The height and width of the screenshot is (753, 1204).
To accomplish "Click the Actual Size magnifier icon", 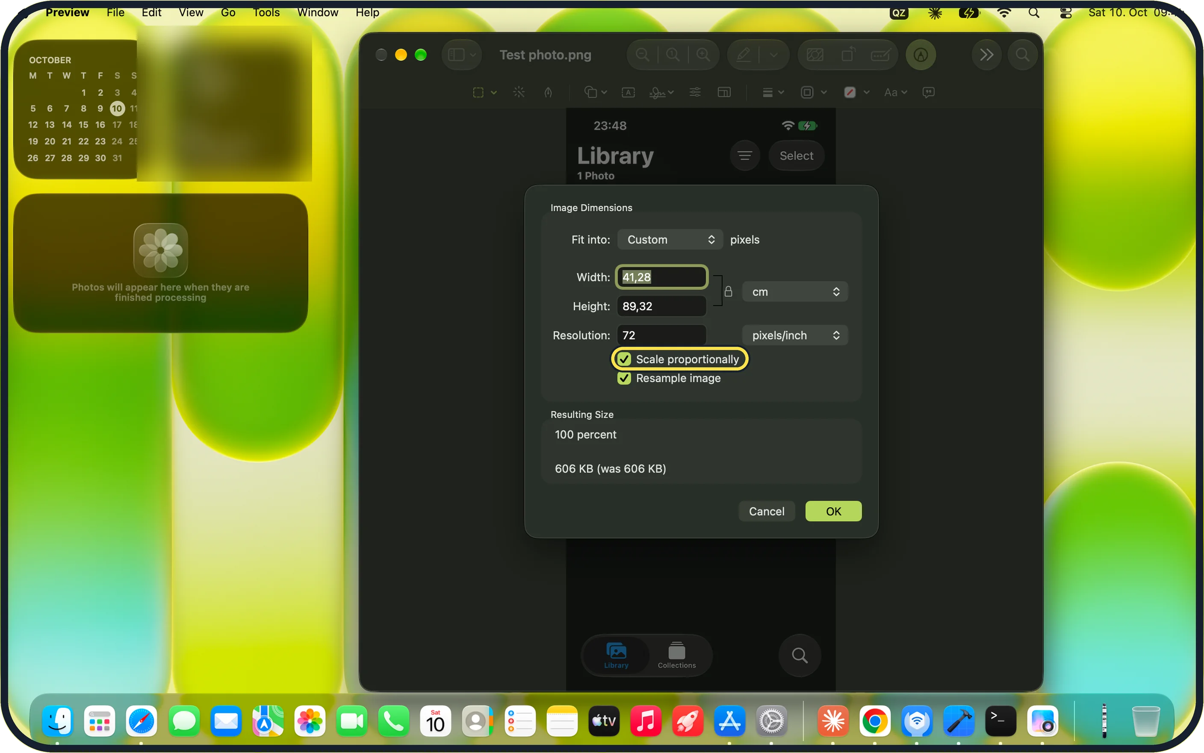I will (673, 55).
